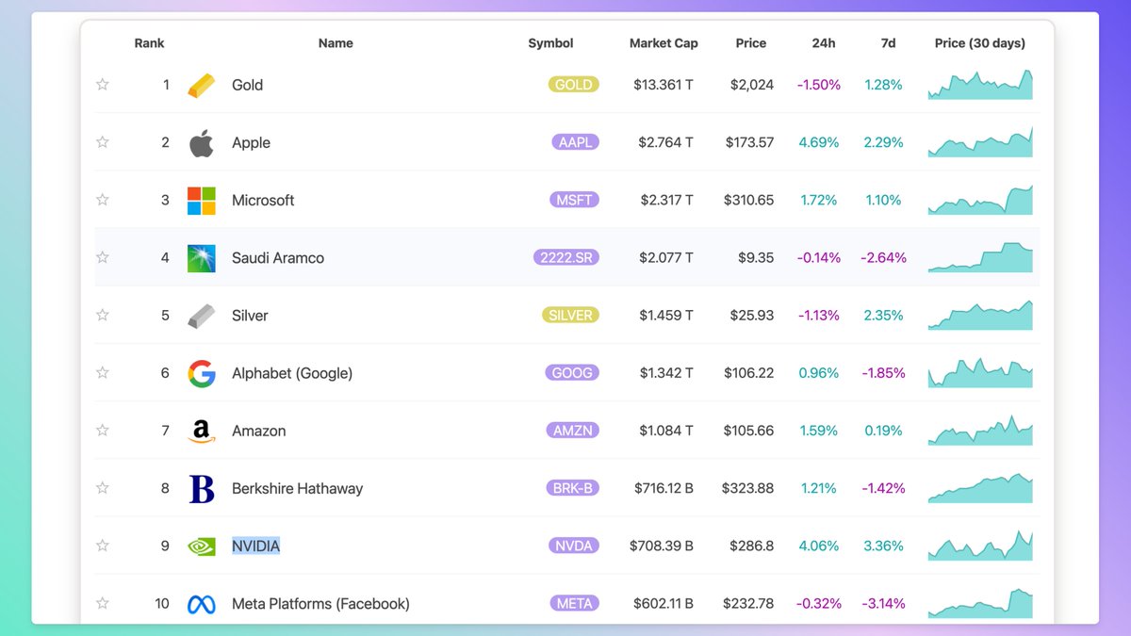
Task: Click the Price (30 days) column header
Action: (x=980, y=43)
